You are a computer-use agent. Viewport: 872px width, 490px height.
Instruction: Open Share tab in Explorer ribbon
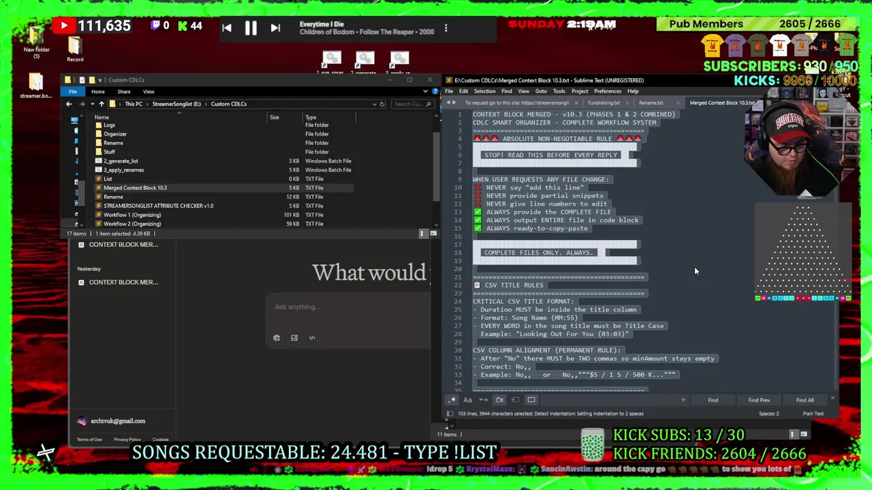click(x=123, y=92)
